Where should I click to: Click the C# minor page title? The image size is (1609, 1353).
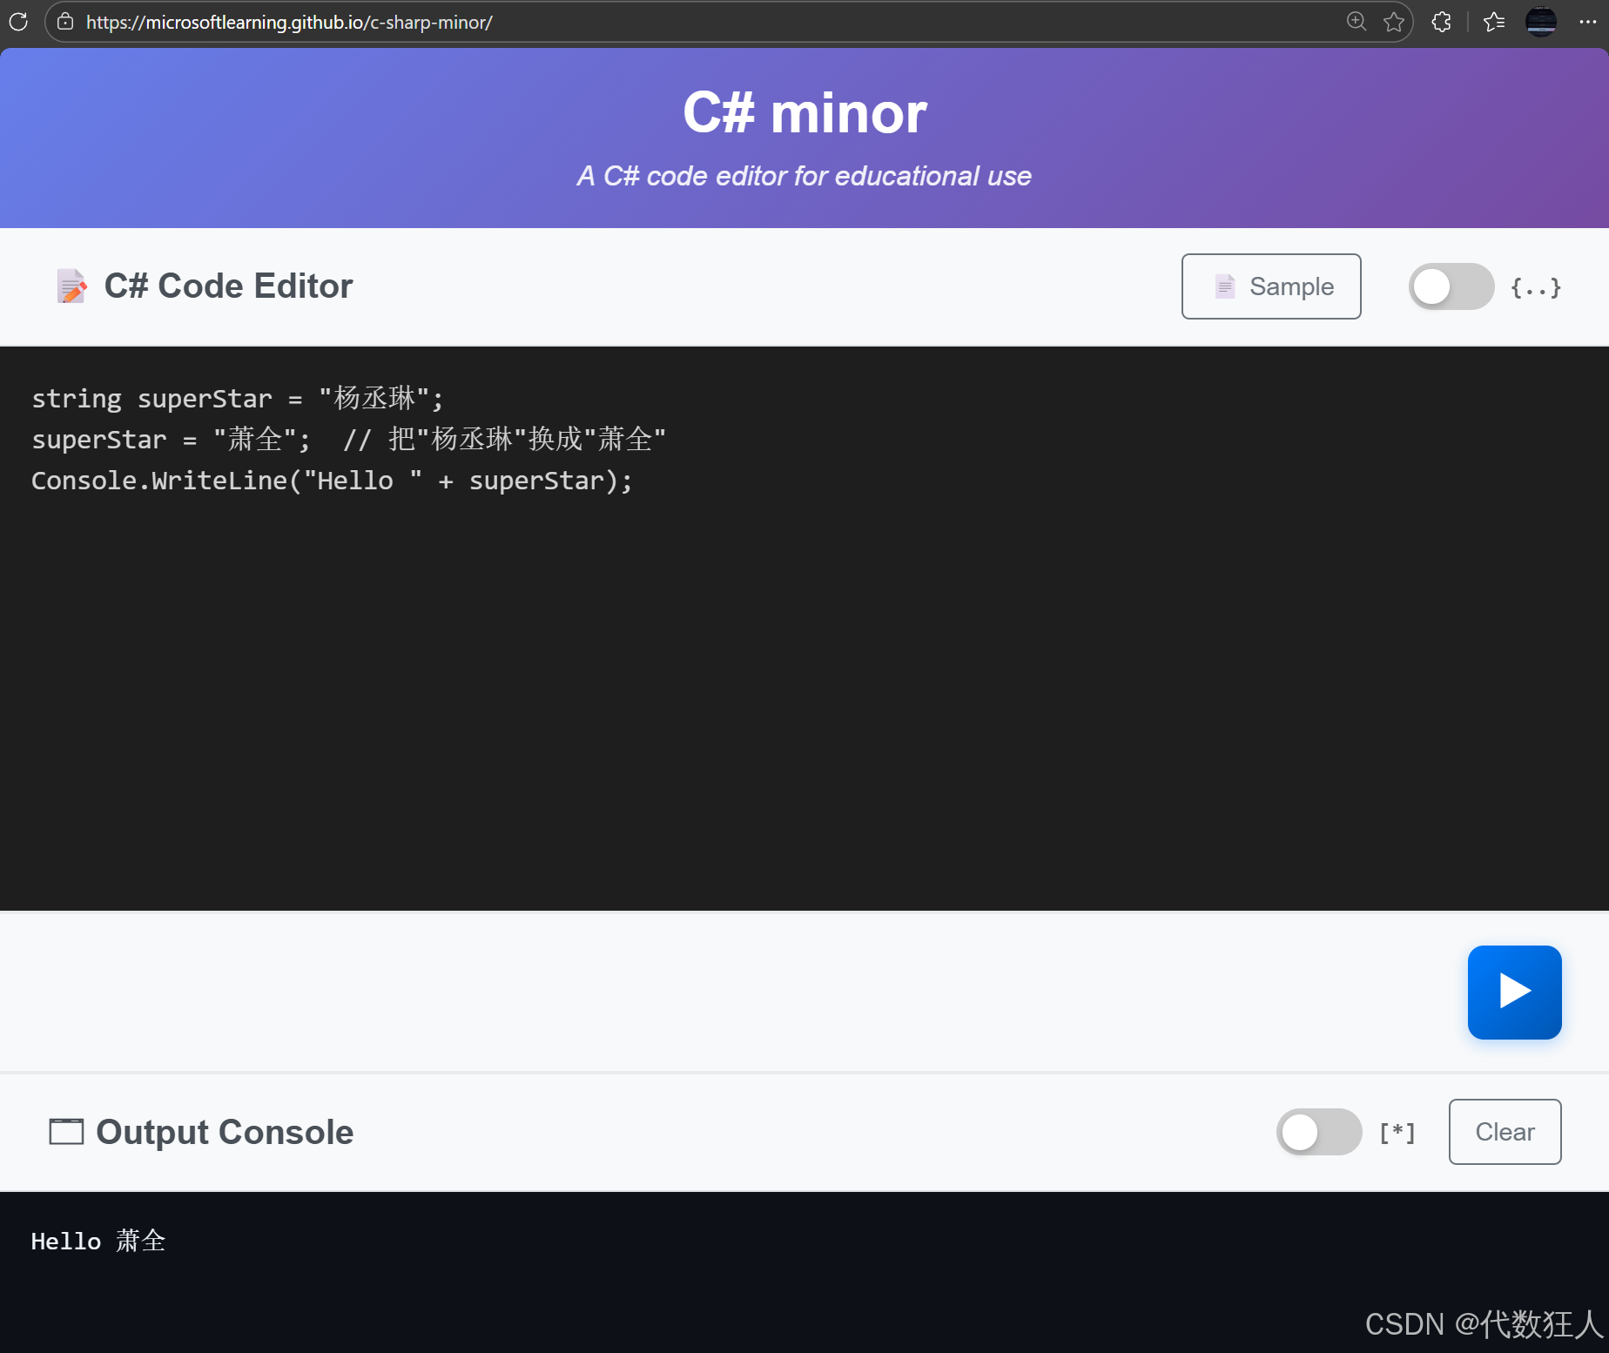pyautogui.click(x=804, y=113)
